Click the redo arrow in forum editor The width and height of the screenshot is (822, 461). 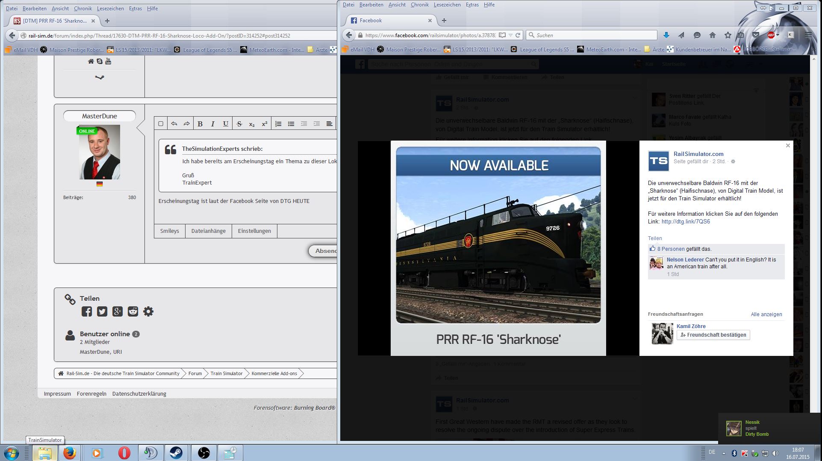point(187,124)
